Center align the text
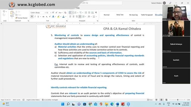The width and height of the screenshot is (191, 107). (73, 17)
